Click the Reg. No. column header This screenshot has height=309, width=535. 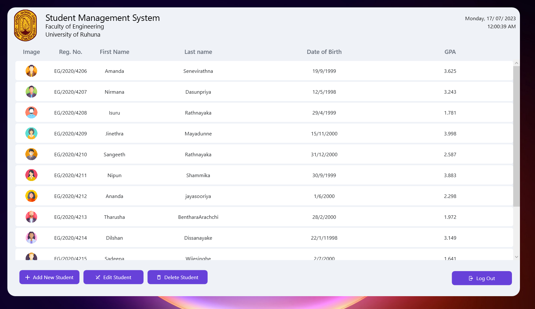(70, 52)
